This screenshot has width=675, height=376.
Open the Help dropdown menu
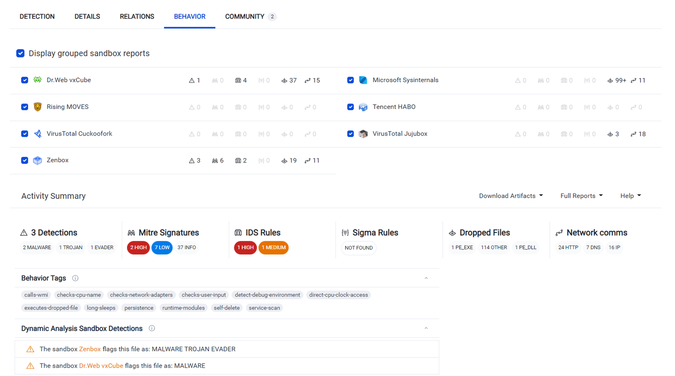tap(631, 196)
